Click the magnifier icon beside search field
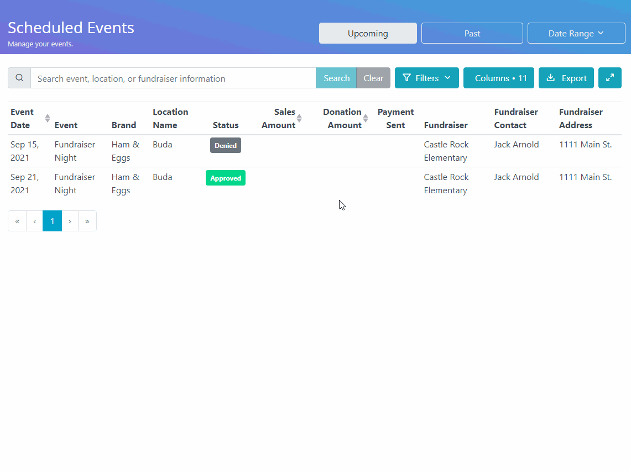The height and width of the screenshot is (471, 631). tap(19, 78)
